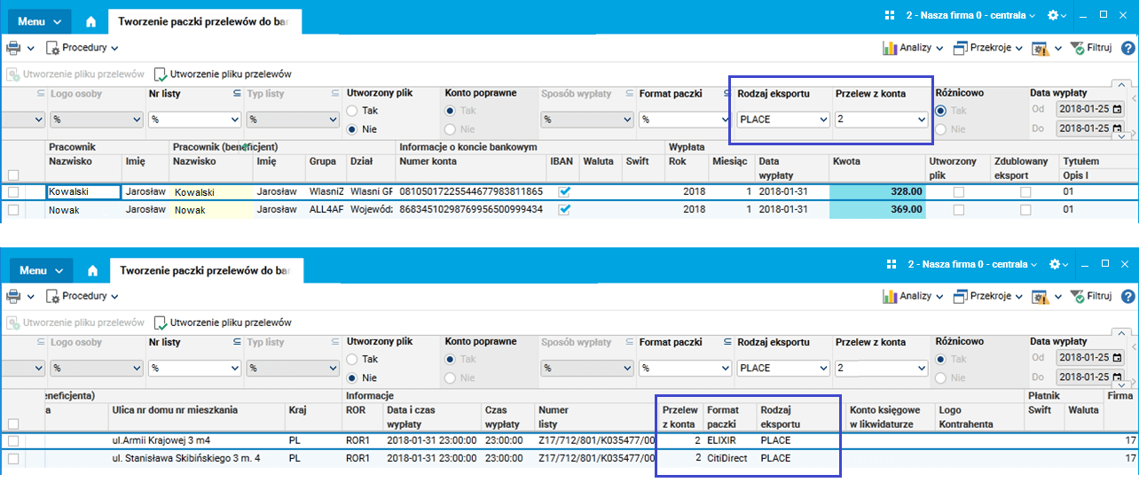1139x490 pixels.
Task: Click Filtruj label in top window
Action: [x=1100, y=49]
